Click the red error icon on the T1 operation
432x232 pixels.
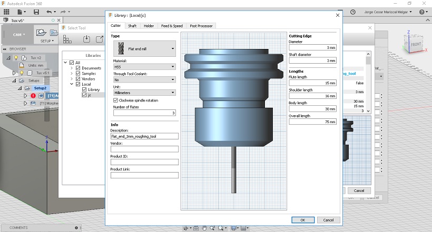33,96
